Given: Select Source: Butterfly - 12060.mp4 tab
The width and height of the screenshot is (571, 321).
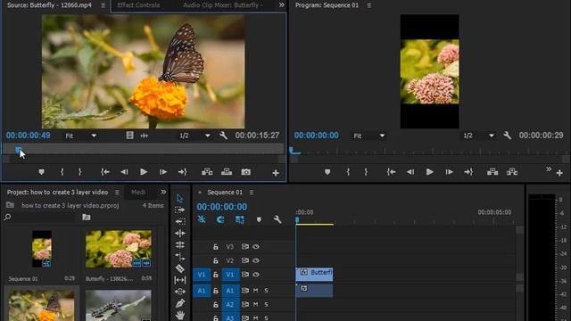Looking at the screenshot, I should pos(49,5).
